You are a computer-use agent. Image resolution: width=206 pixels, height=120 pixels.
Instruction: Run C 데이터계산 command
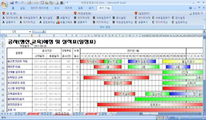click(x=160, y=22)
